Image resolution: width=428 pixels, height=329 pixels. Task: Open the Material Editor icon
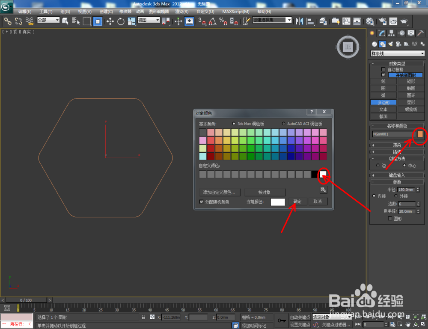click(x=370, y=21)
